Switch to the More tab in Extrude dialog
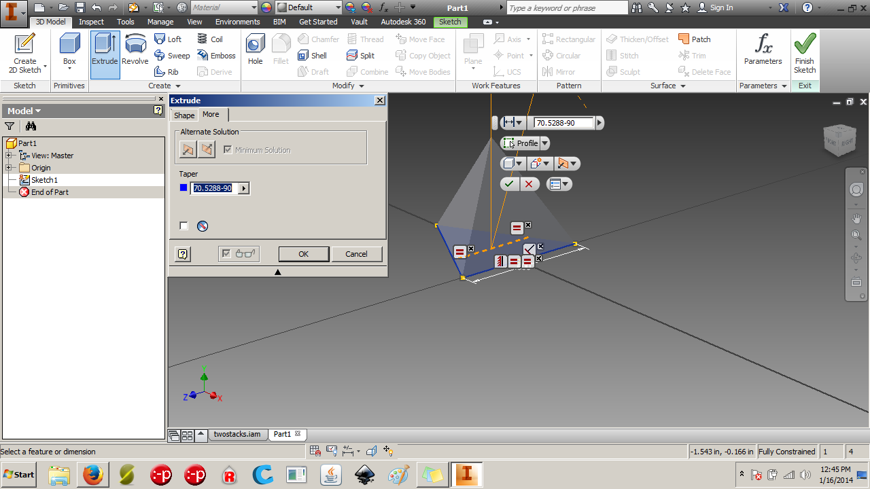This screenshot has height=489, width=870. click(x=211, y=115)
